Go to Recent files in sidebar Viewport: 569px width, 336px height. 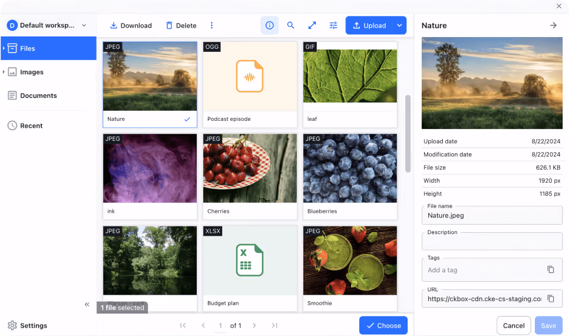(x=31, y=126)
